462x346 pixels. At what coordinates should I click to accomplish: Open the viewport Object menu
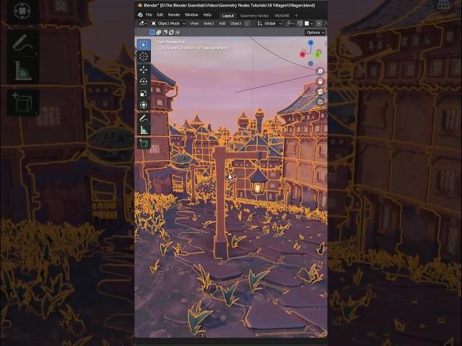pos(236,24)
